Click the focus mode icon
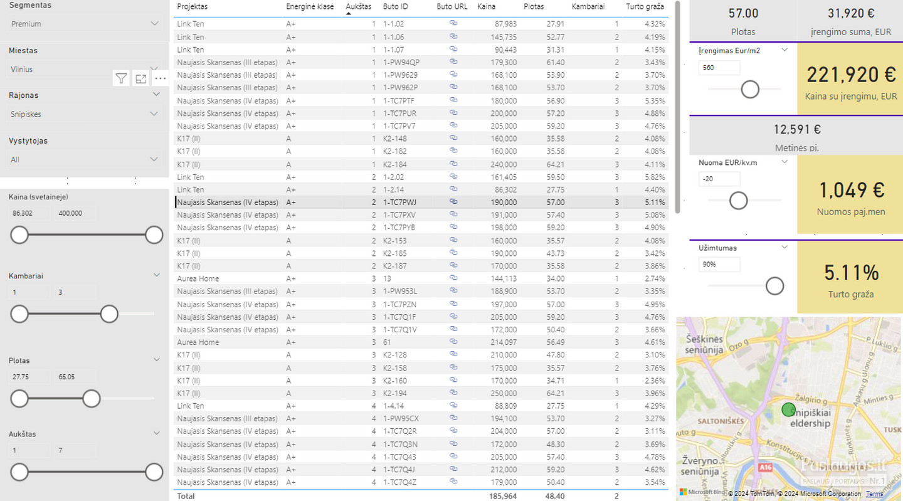 click(141, 78)
